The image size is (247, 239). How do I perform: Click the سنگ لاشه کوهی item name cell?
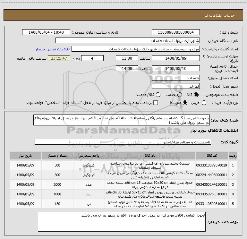point(150,175)
